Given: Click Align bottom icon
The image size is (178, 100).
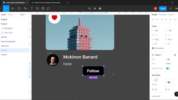Looking at the screenshot, I should tap(175, 19).
